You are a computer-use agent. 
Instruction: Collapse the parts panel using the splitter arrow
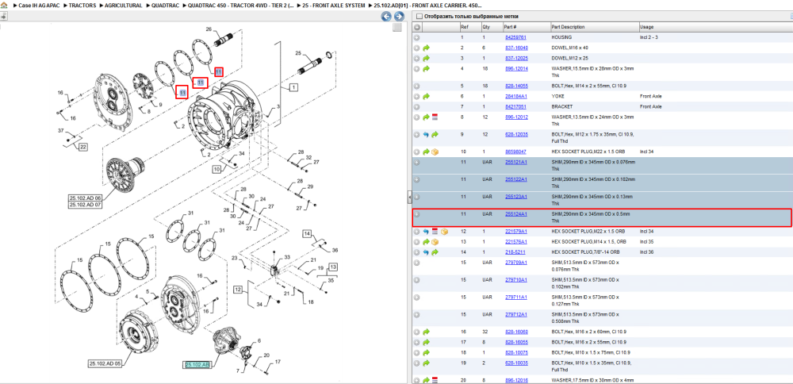click(x=409, y=196)
